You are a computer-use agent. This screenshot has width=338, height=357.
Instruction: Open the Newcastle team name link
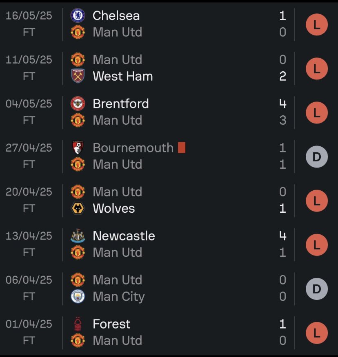124,236
